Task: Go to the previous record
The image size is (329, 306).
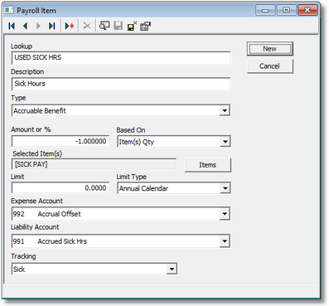Action: pyautogui.click(x=25, y=26)
